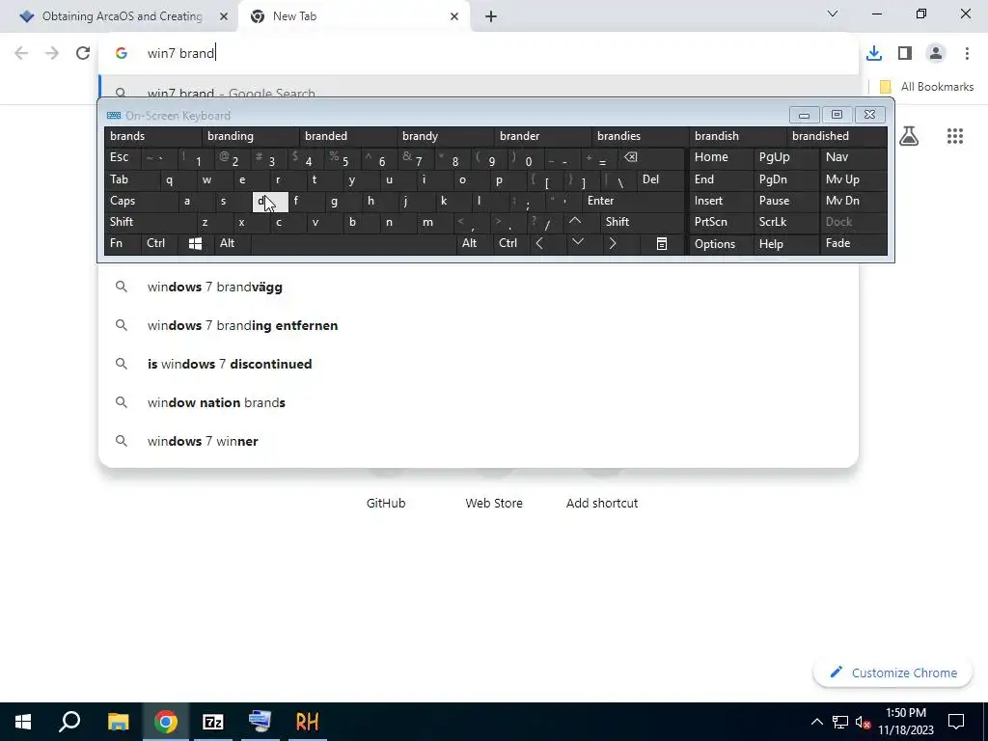The image size is (988, 741).
Task: Open a new tab with plus button
Action: coord(491,17)
